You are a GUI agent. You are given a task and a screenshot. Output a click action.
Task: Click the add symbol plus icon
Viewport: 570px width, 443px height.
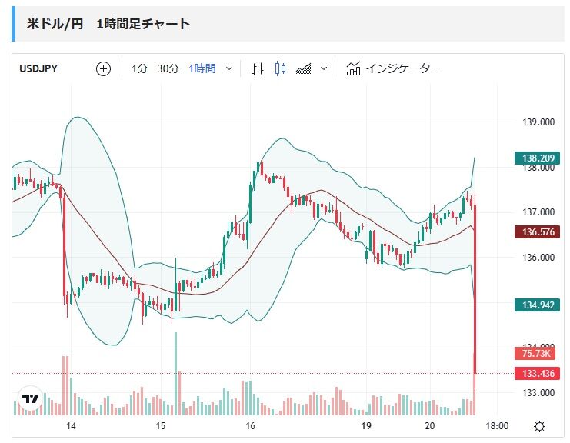(x=103, y=68)
